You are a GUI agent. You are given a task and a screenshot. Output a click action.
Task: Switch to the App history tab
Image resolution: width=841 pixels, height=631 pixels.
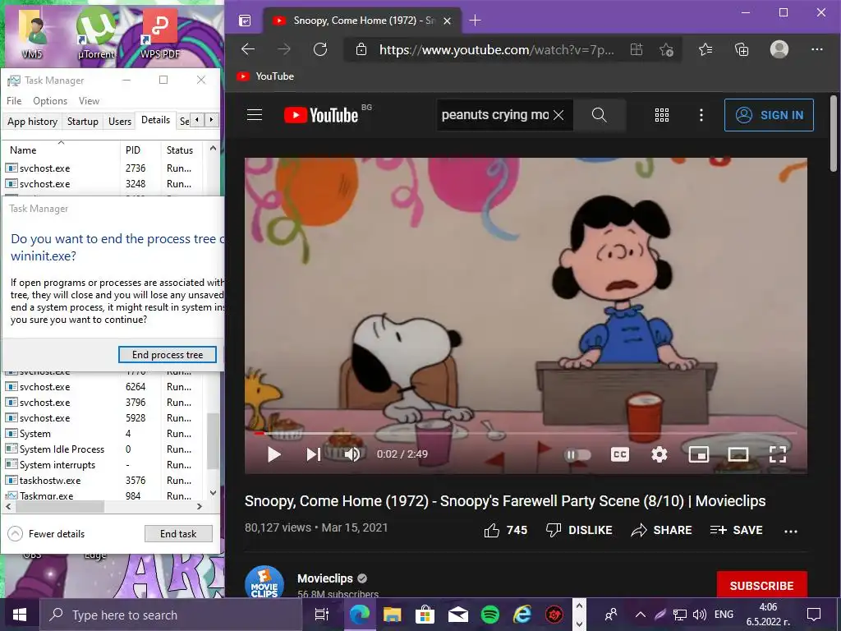(x=32, y=122)
